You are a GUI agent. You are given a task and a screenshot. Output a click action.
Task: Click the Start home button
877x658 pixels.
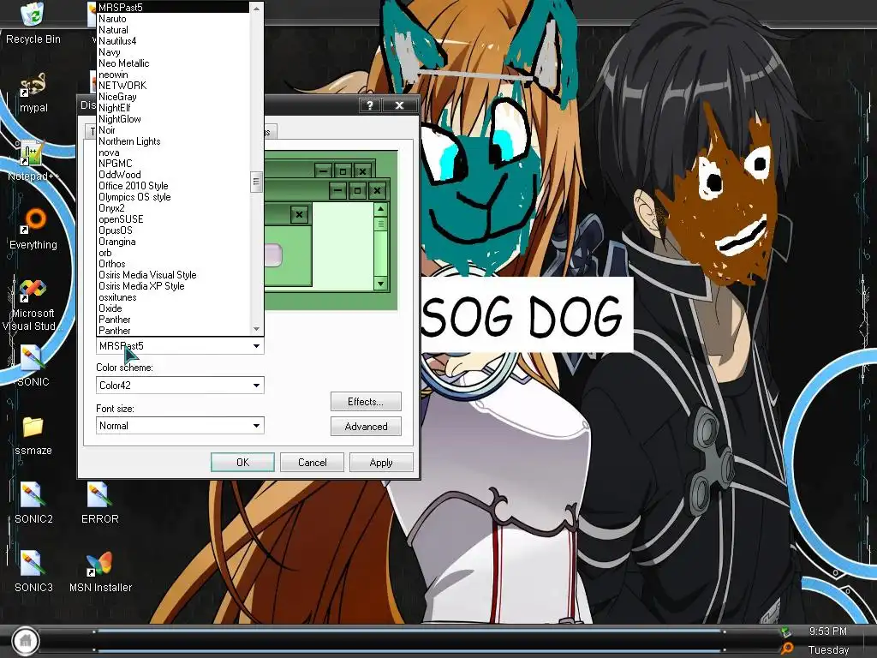25,640
